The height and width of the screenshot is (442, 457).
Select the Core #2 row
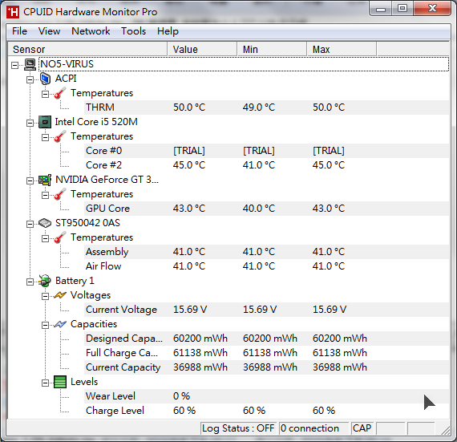(x=266, y=165)
